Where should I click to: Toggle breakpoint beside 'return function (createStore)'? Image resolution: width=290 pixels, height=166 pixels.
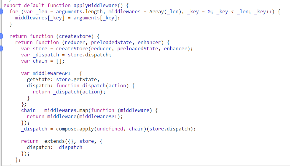click(x=1, y=36)
